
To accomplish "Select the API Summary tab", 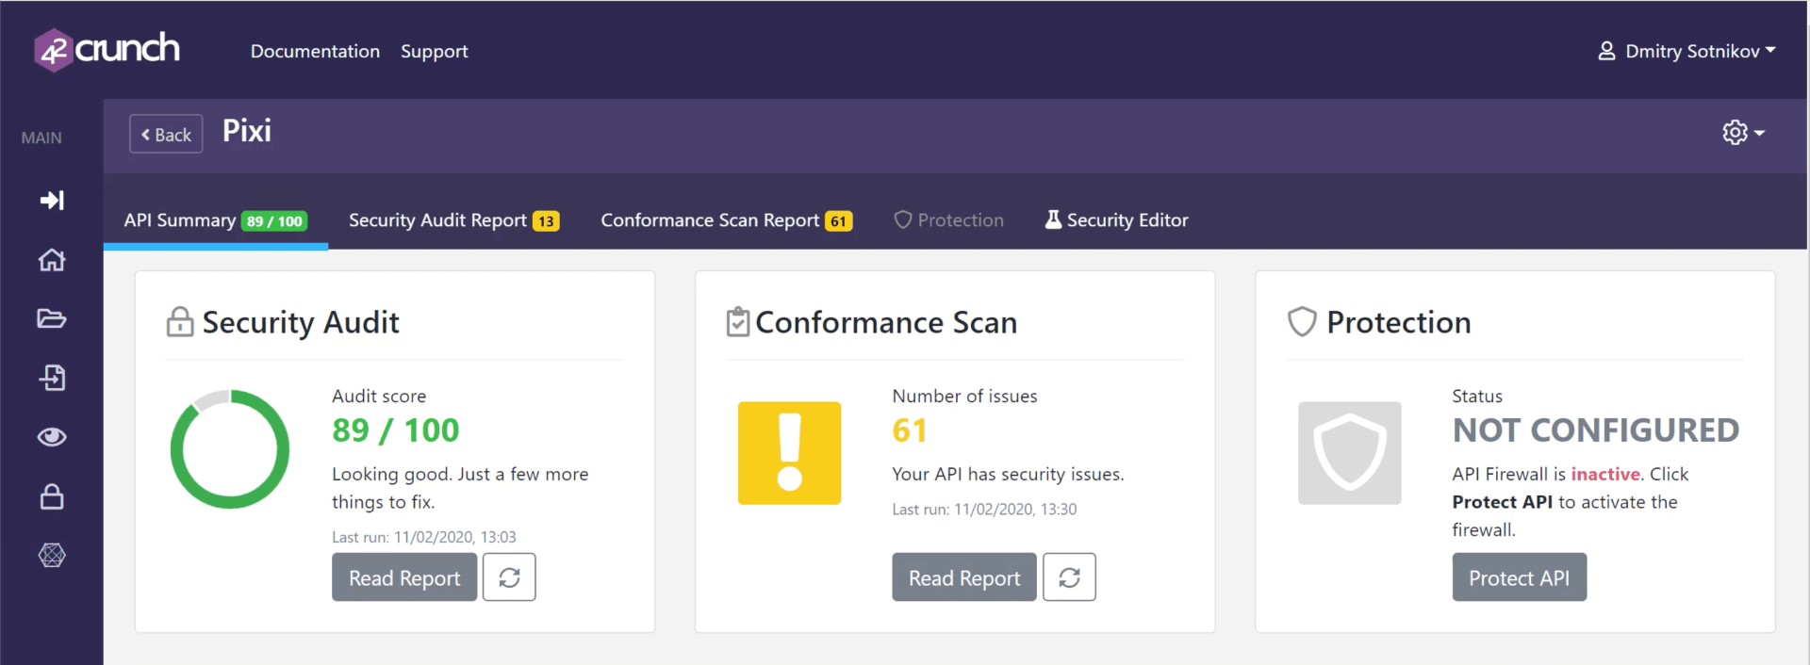I will 216,220.
